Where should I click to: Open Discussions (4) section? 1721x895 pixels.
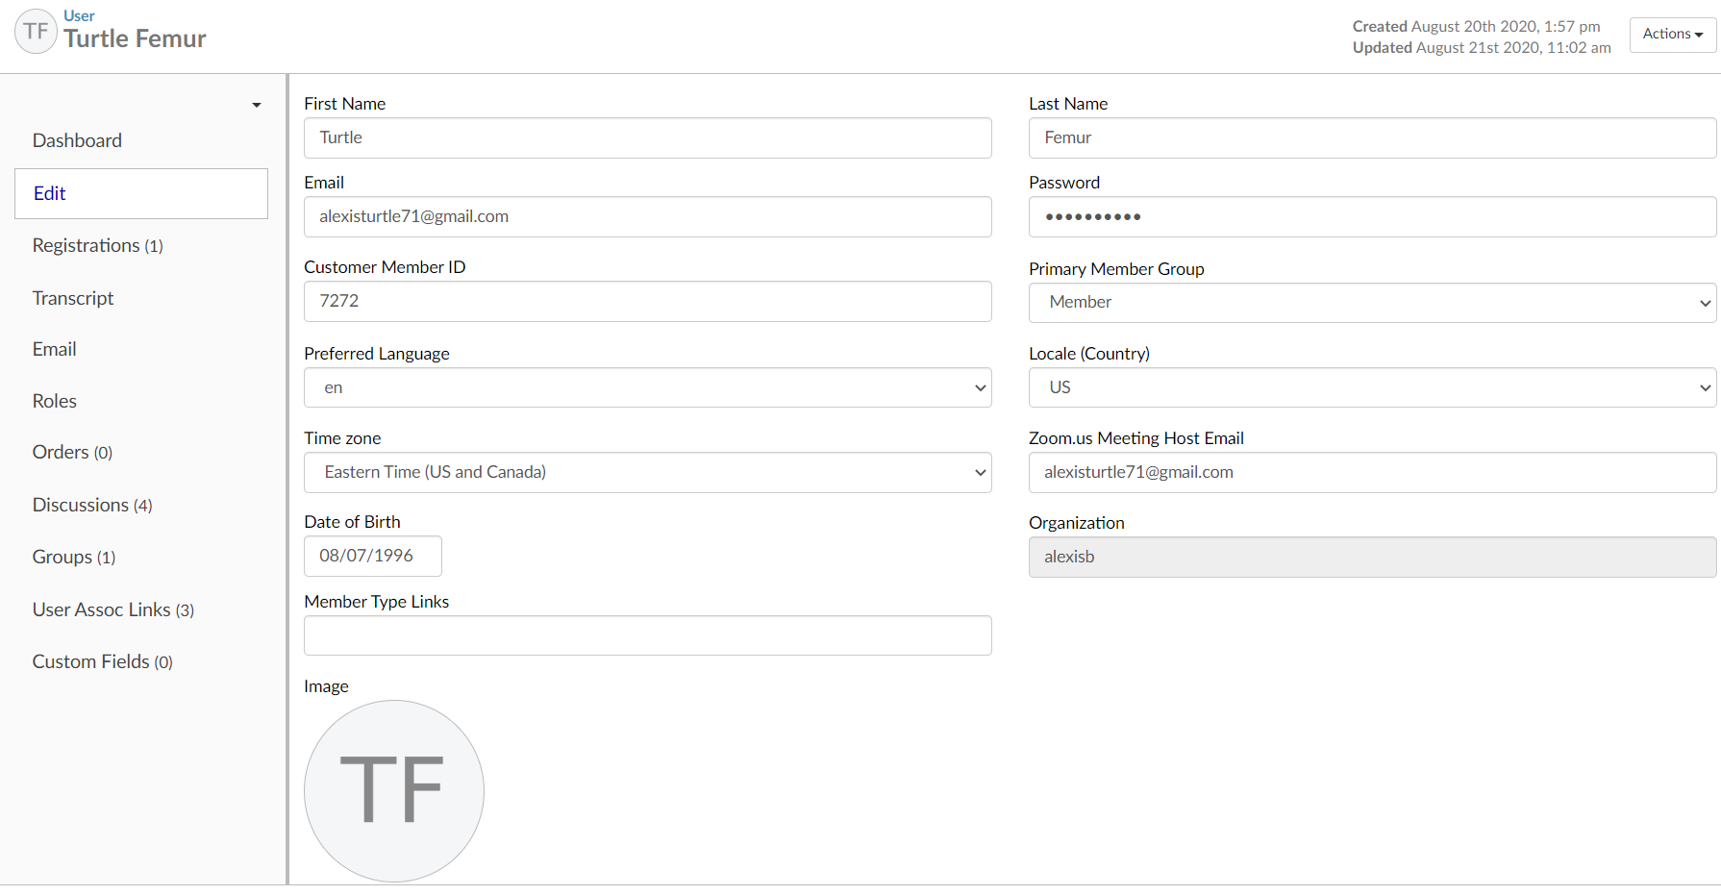[92, 505]
